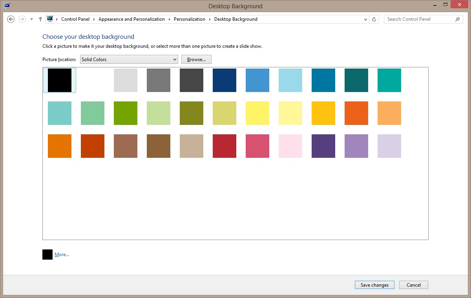Choose the bright yellow color swatch
The height and width of the screenshot is (298, 471).
coord(257,113)
